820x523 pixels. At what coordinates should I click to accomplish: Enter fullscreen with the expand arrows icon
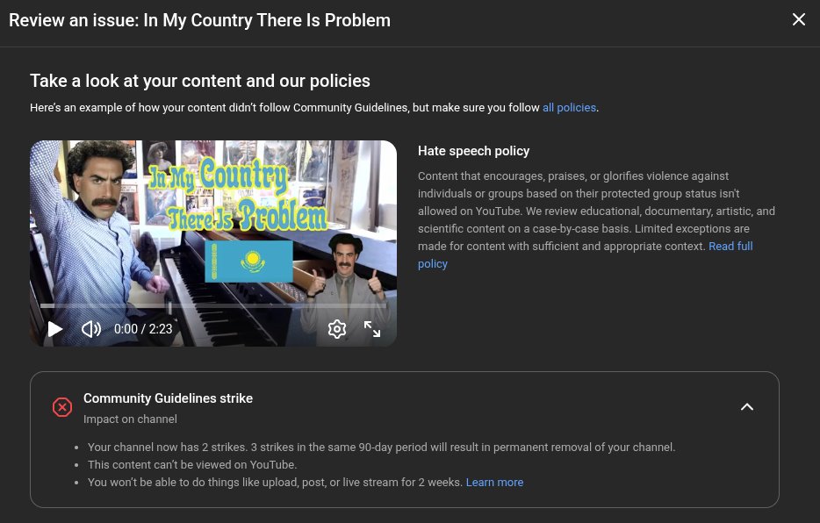pyautogui.click(x=372, y=329)
